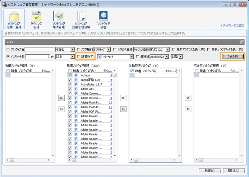Viewport: 249px width, 177px height.
Task: Click the 無償ソフトウェア管理 vertical scrollbar thumb
Action: (x=115, y=75)
